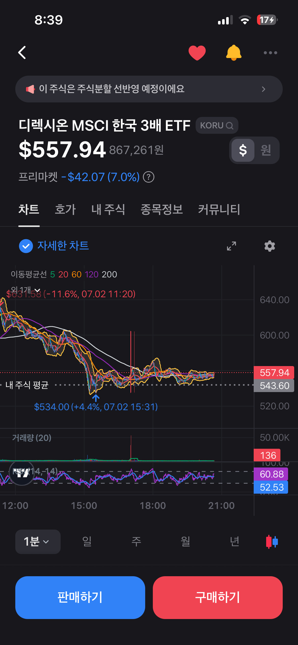
Task: Tap the 거래량 (20) volume label
Action: click(32, 438)
